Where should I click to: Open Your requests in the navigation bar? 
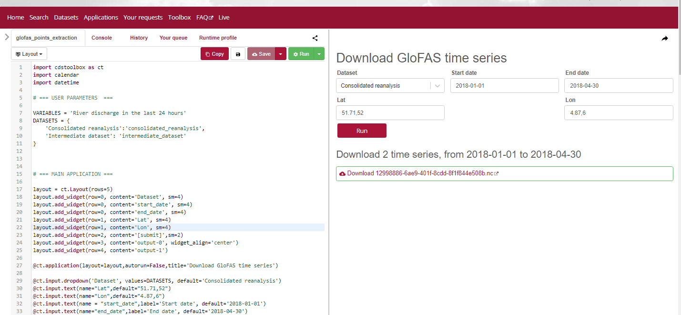click(143, 17)
